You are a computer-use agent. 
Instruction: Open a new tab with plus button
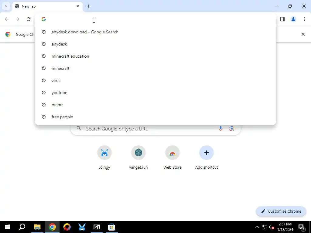pos(89,6)
